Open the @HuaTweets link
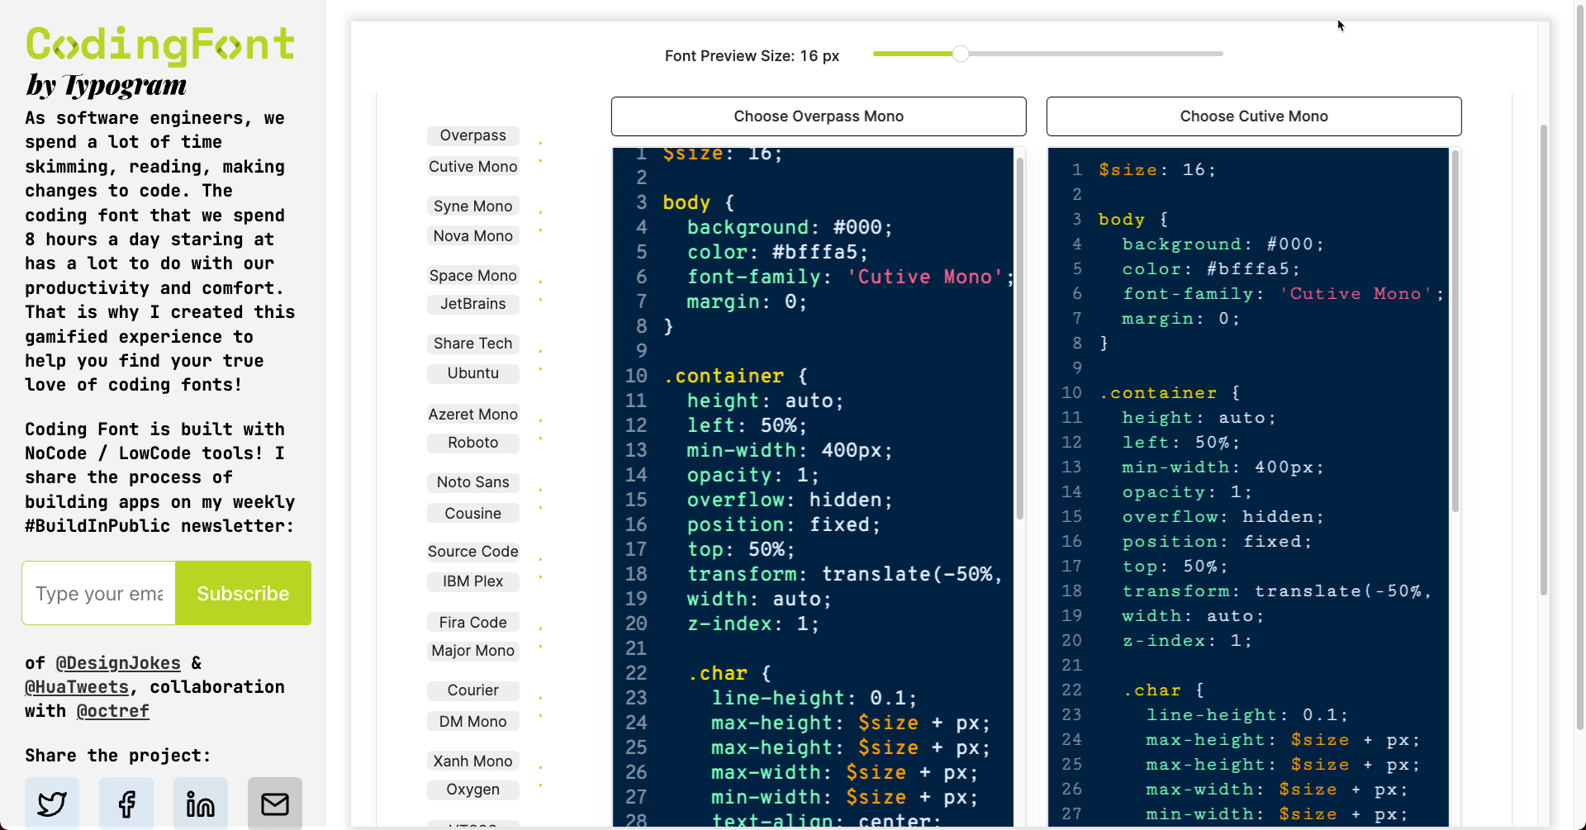1586x830 pixels. click(x=77, y=687)
